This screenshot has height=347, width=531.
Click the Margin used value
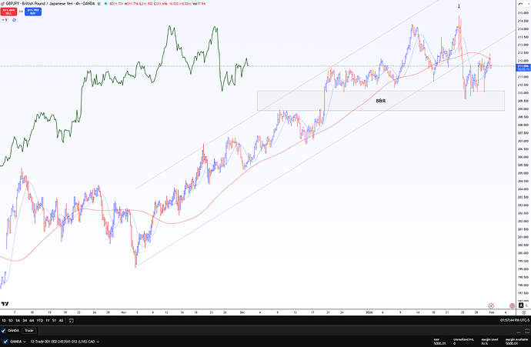pyautogui.click(x=485, y=344)
